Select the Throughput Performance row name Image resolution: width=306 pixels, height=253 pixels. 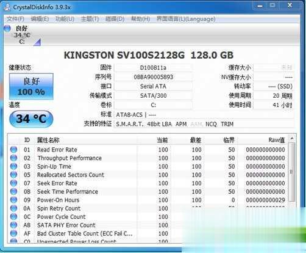coord(69,158)
